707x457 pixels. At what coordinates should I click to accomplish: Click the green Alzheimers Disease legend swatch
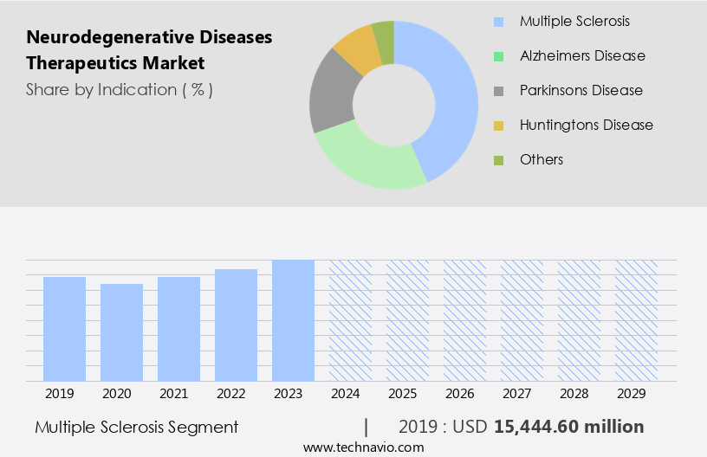[497, 56]
